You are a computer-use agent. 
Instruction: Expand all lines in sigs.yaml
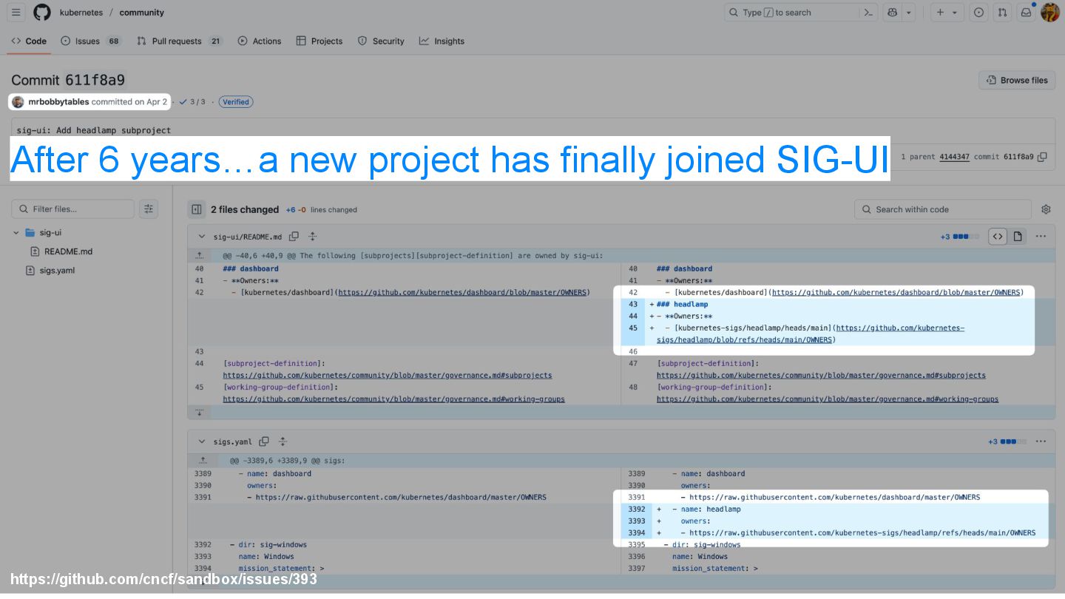pyautogui.click(x=283, y=441)
